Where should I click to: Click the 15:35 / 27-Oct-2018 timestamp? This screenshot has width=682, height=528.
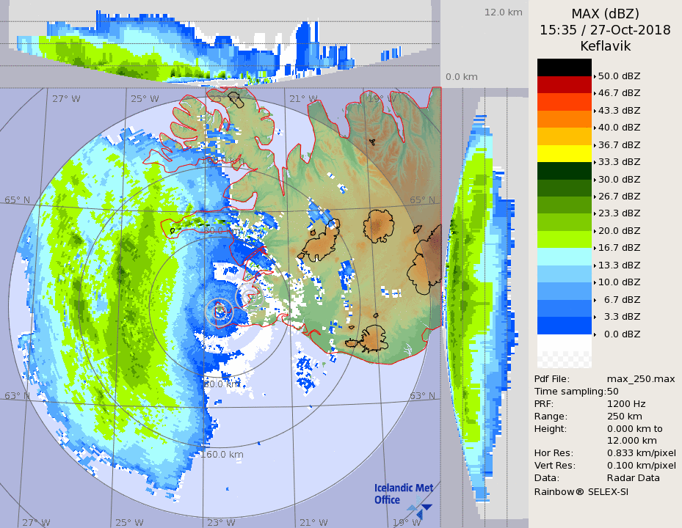(605, 30)
